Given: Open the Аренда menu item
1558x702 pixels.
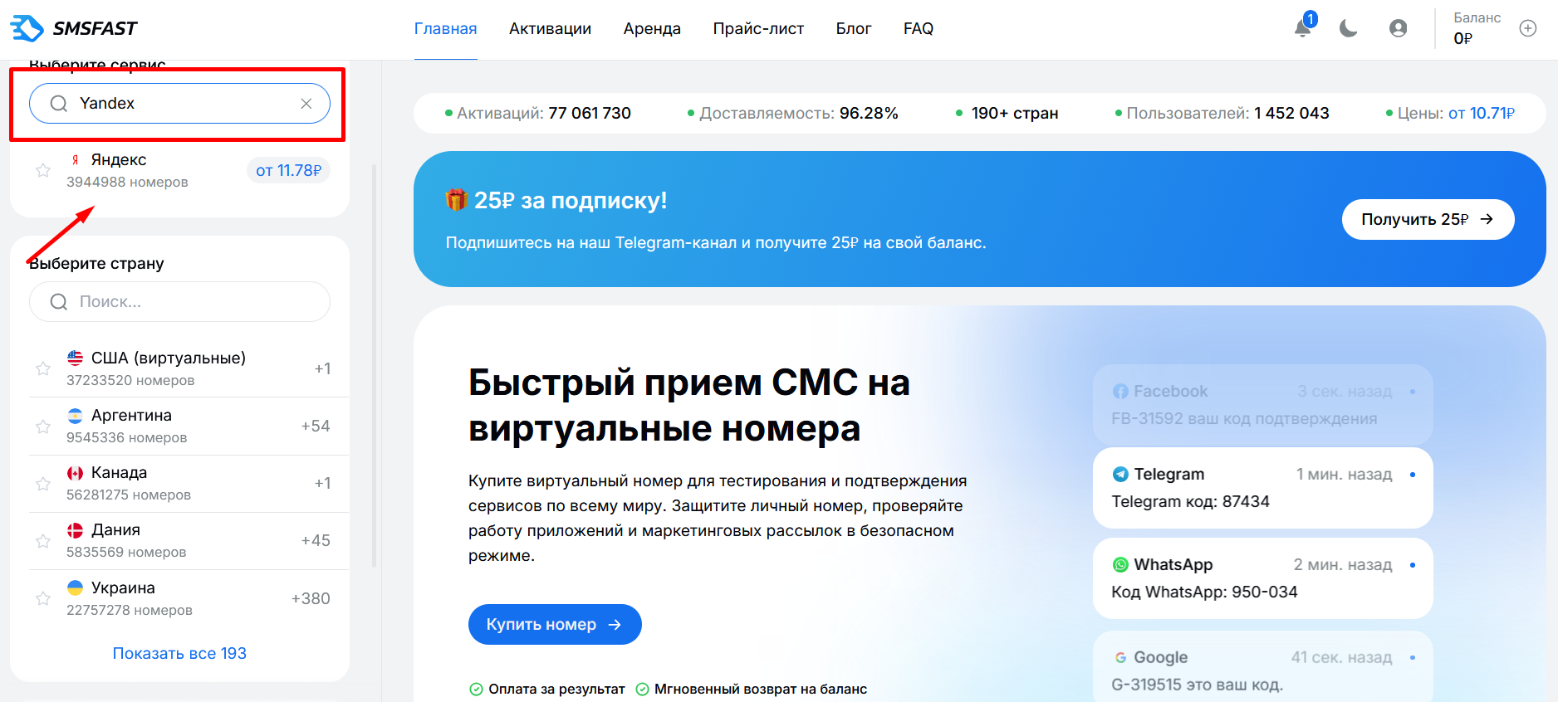Looking at the screenshot, I should pyautogui.click(x=652, y=28).
